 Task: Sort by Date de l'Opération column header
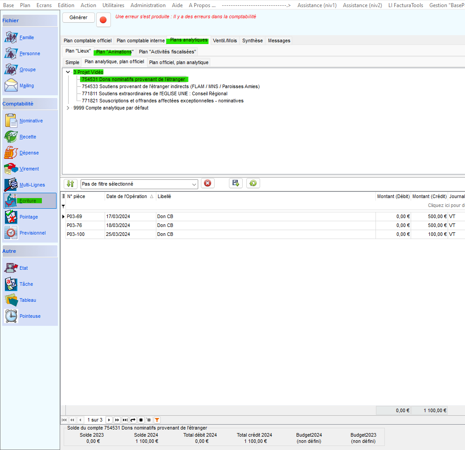[x=126, y=196]
